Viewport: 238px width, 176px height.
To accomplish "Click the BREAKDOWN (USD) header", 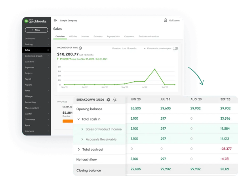I will point(90,100).
